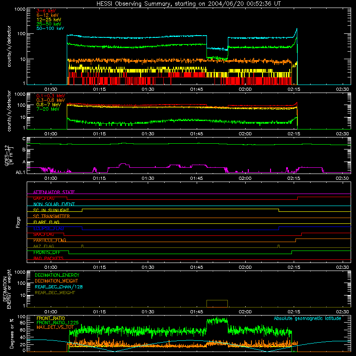Click the SC_TRANSMITTER flag label
Viewport: 356px width, 356px height.
click(52, 216)
